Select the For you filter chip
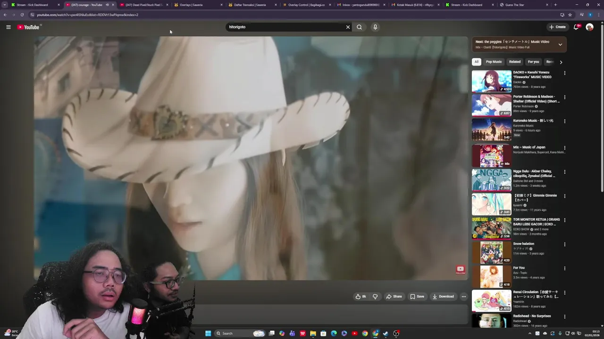The height and width of the screenshot is (339, 604). tap(533, 62)
